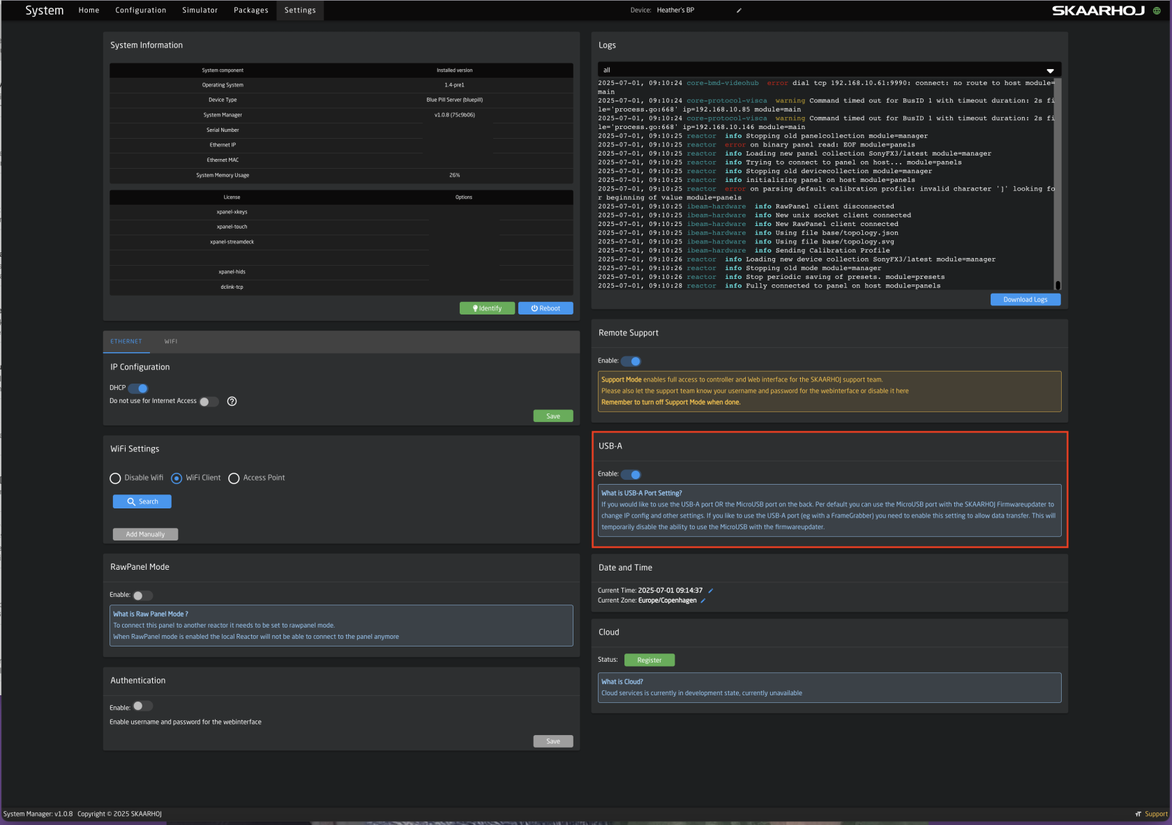Click the Ethernet MAC row
Image resolution: width=1172 pixels, height=825 pixels.
tap(341, 160)
